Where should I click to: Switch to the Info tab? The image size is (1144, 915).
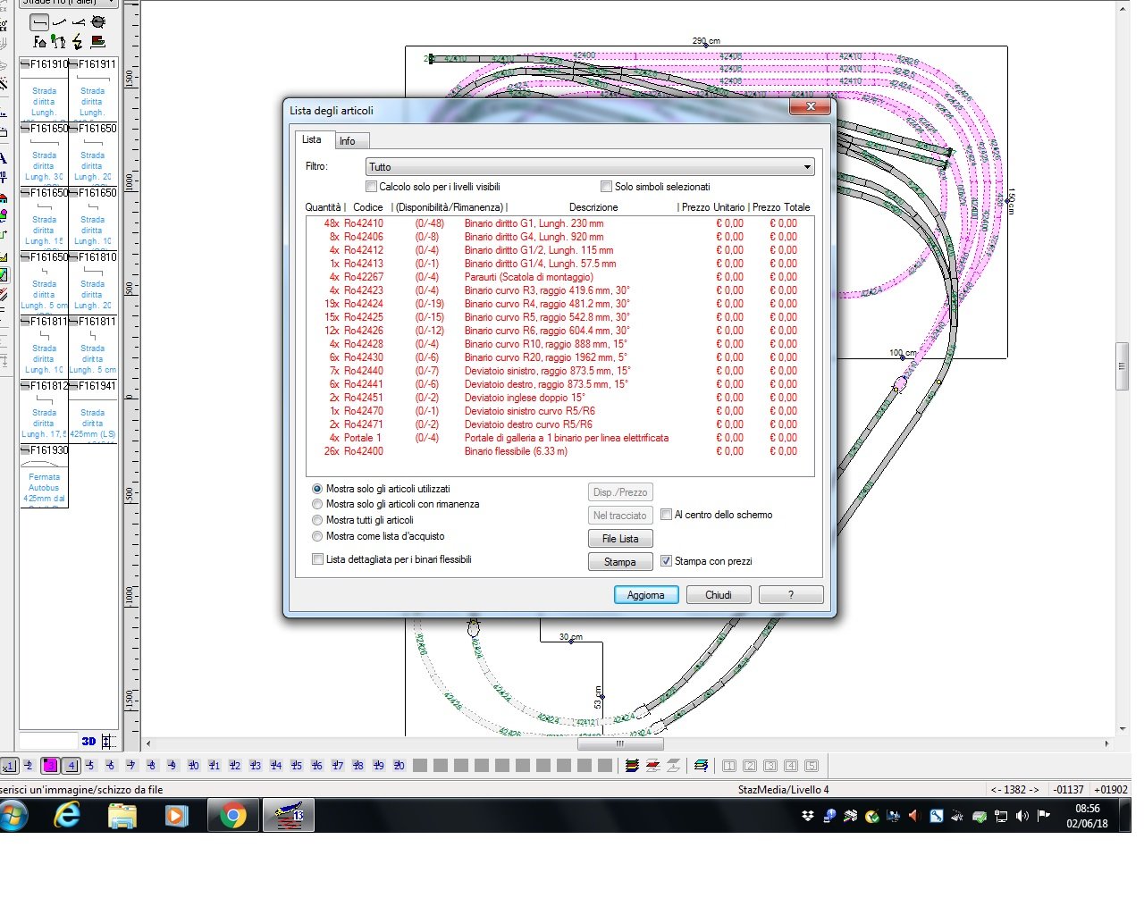[x=347, y=141]
